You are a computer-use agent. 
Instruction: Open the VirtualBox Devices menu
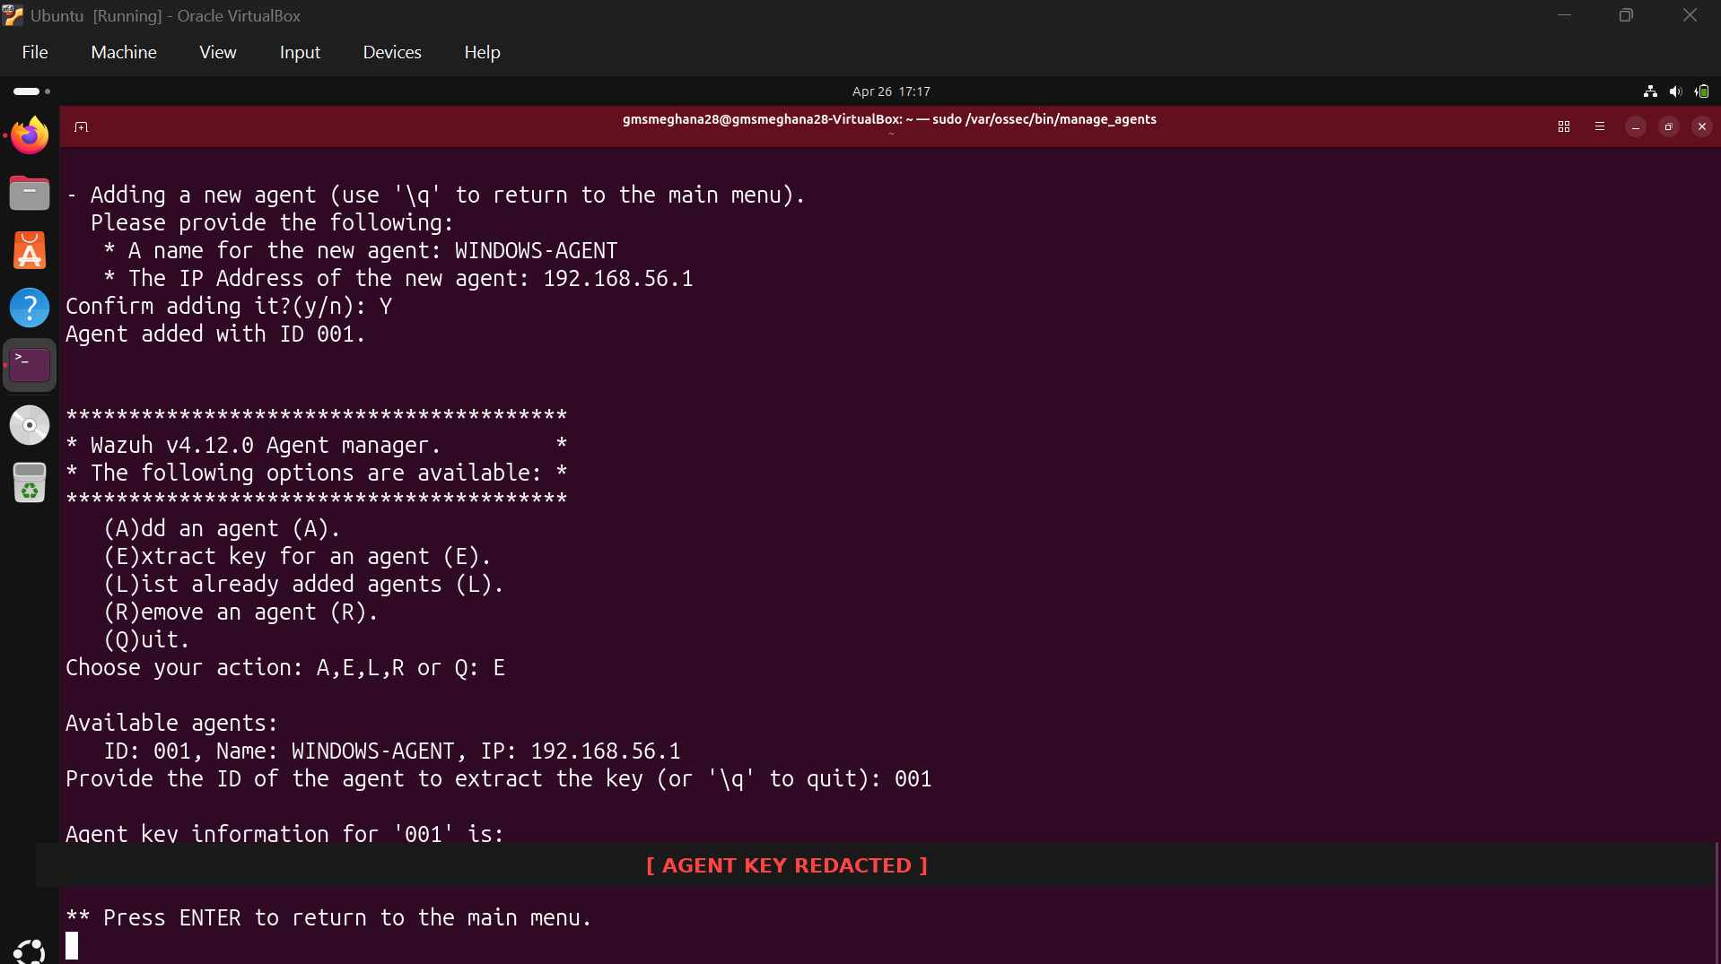point(392,52)
